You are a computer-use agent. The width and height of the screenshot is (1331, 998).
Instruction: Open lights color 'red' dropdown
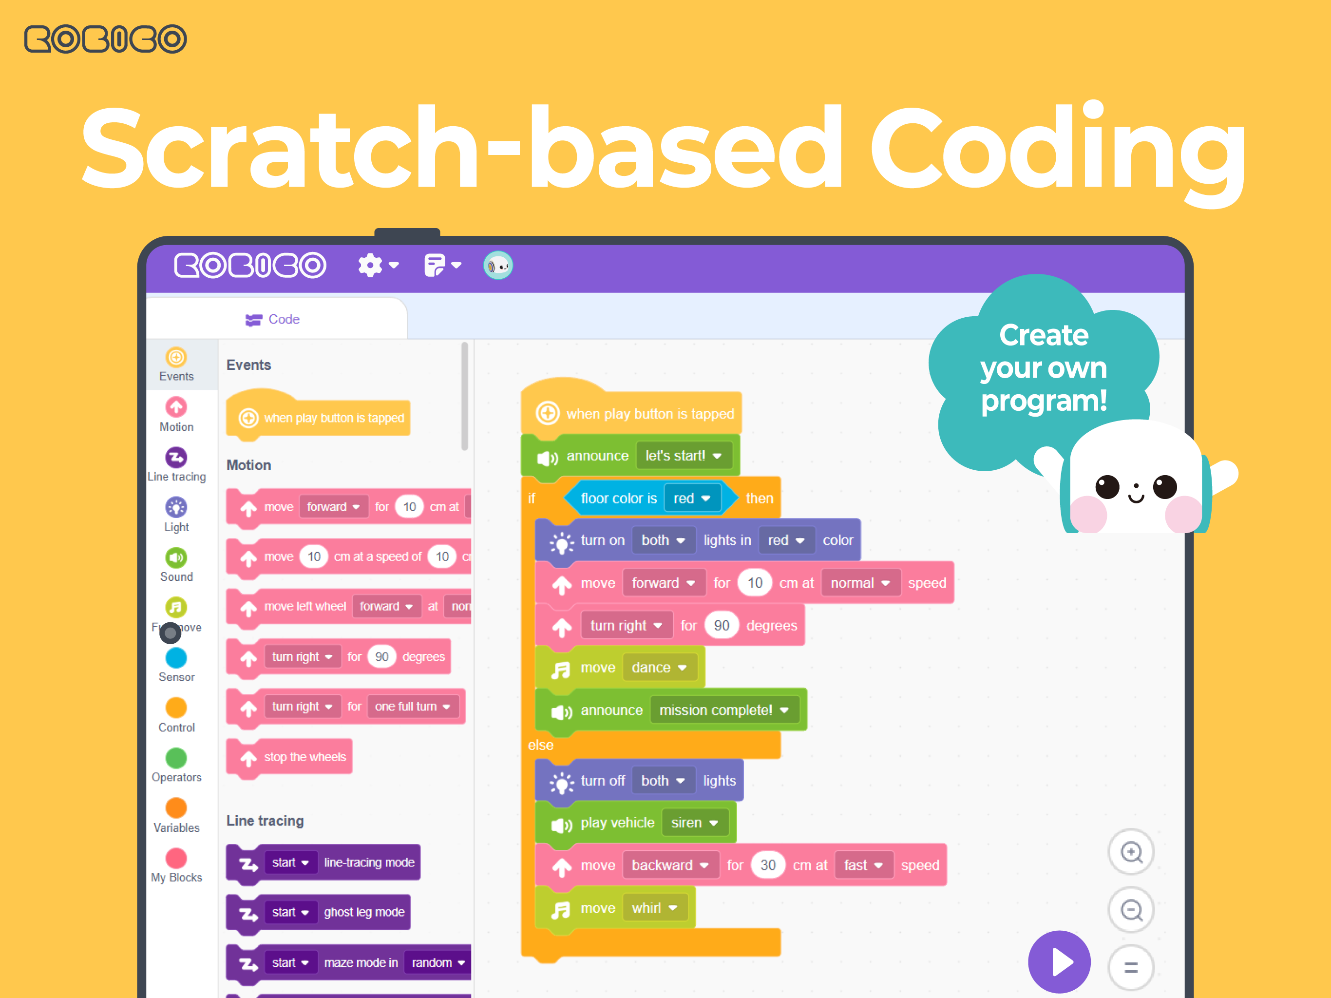click(787, 540)
